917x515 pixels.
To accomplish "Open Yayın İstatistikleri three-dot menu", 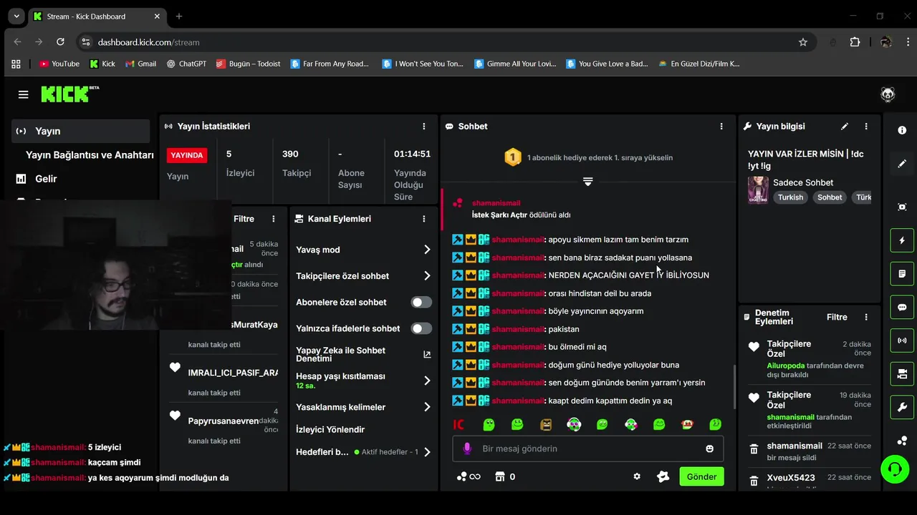I will (424, 126).
